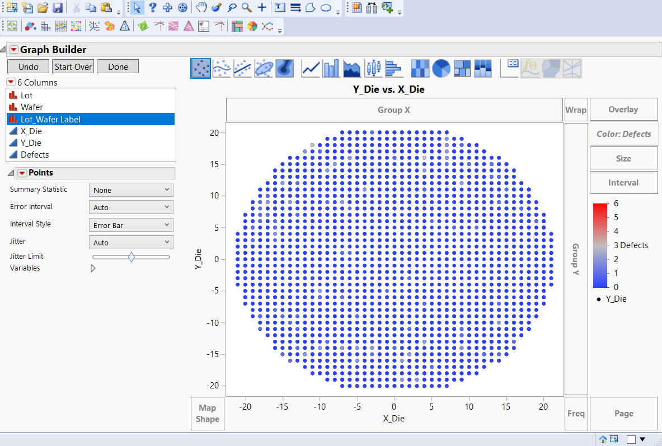The image size is (662, 446).
Task: Open the Summary Statistic dropdown
Action: (130, 189)
